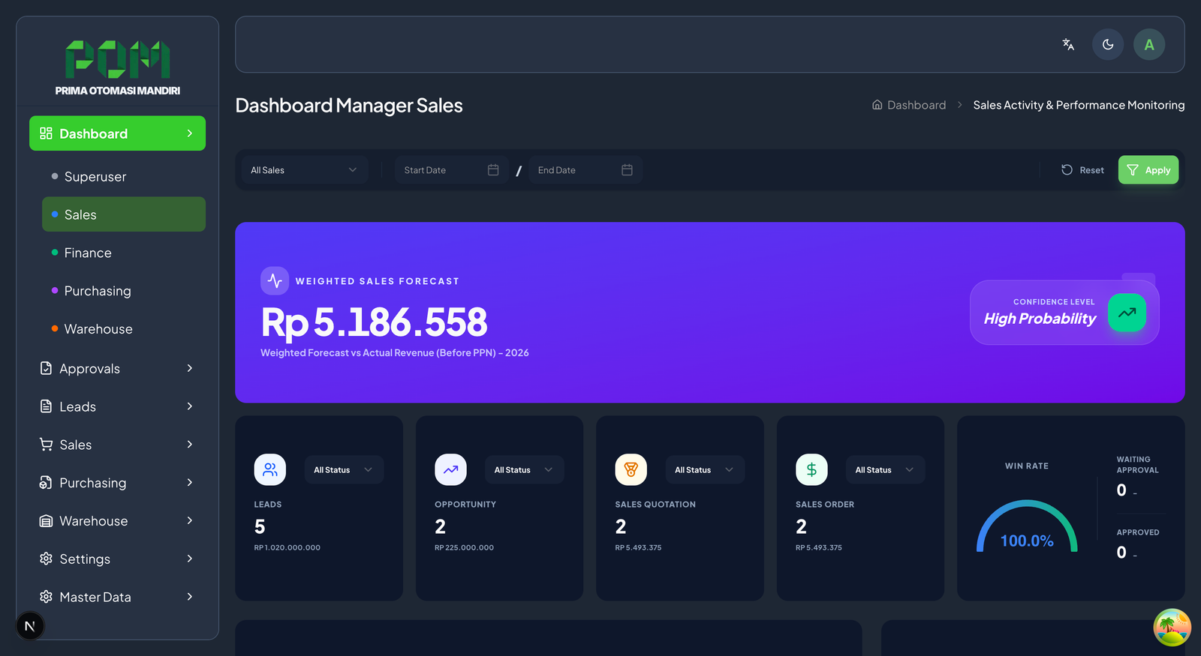
Task: Select Superuser dashboard submenu item
Action: [x=124, y=176]
